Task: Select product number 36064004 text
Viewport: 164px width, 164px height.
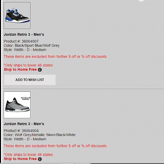Action: tap(30, 131)
